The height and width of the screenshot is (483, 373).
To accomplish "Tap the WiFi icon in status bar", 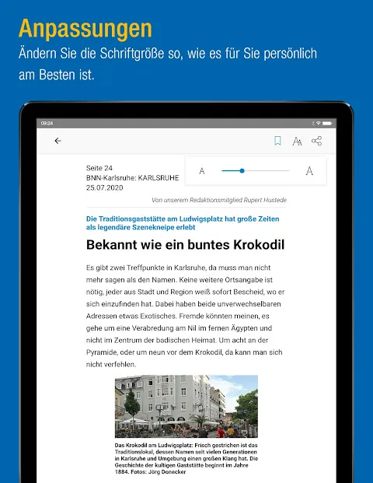I will (319, 123).
